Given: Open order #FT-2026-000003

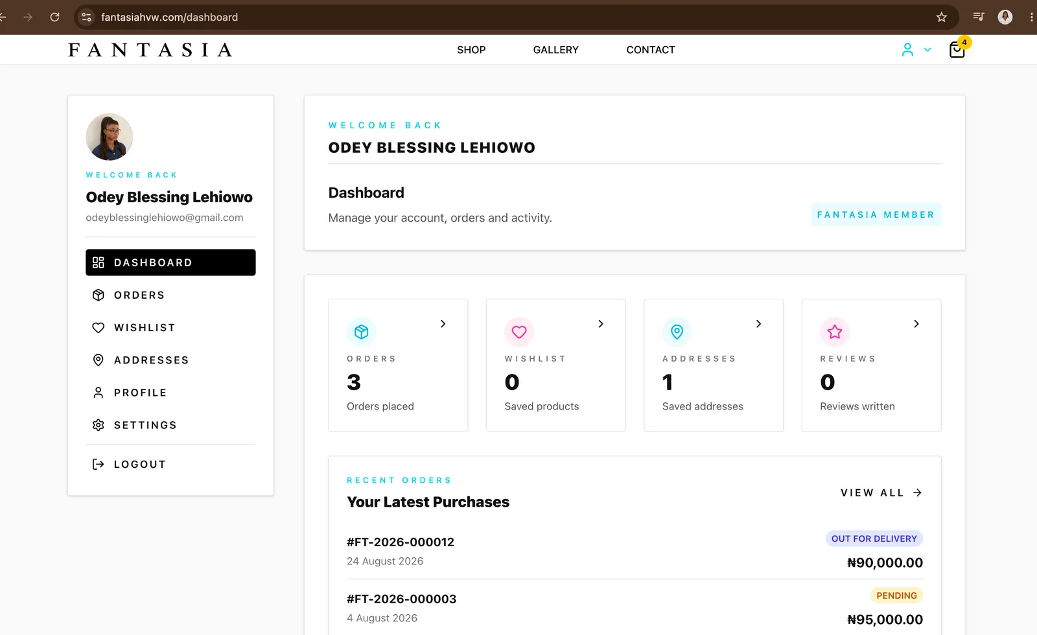Looking at the screenshot, I should click(x=402, y=599).
